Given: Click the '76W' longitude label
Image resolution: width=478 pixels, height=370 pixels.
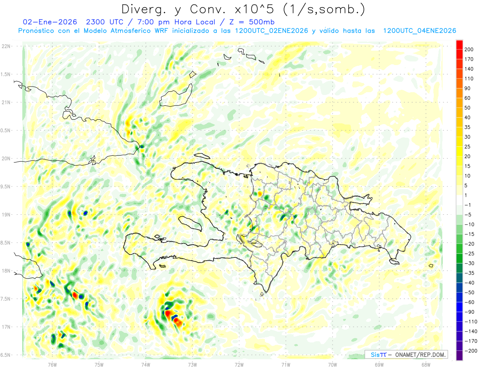Looking at the screenshot, I should [52, 364].
